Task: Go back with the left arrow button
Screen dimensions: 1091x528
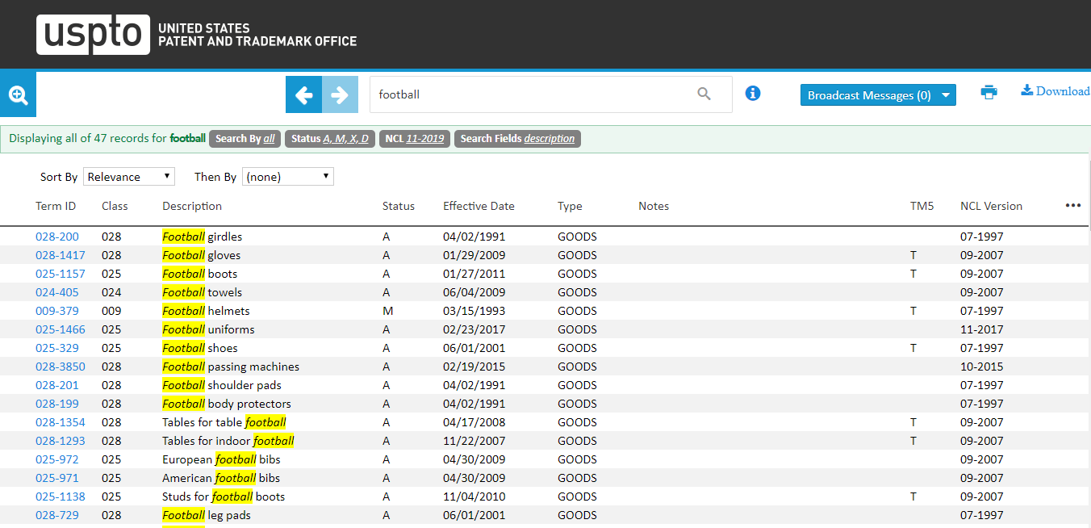Action: [303, 95]
